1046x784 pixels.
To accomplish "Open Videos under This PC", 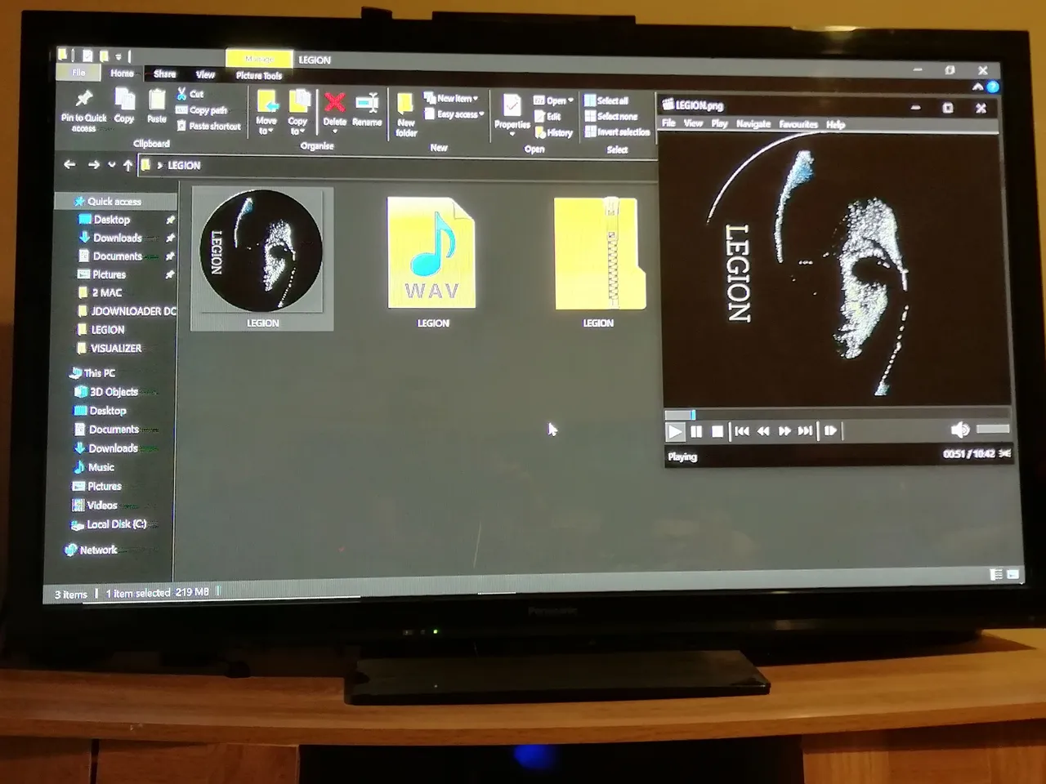I will tap(102, 506).
